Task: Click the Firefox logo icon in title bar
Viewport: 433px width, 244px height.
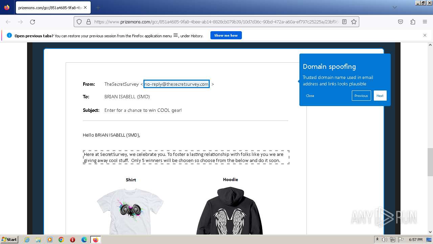Action: [x=7, y=7]
